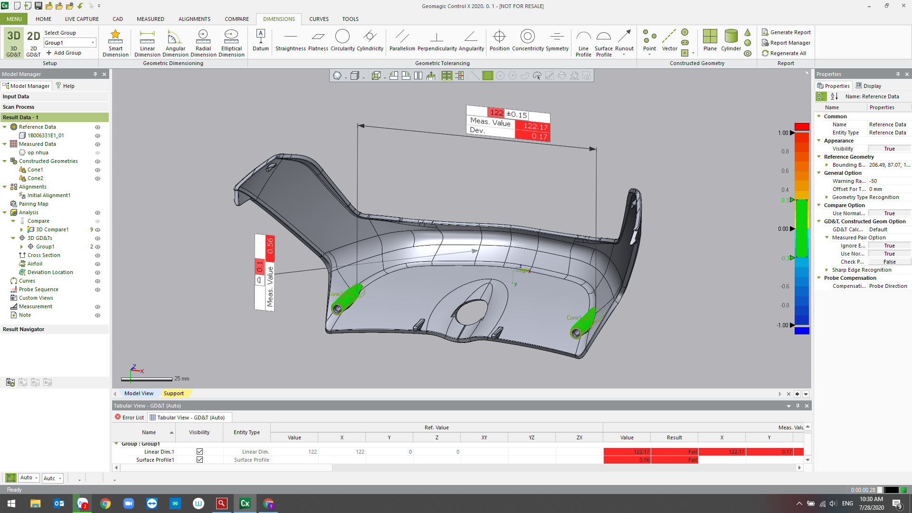Select the Line Profile tool
The image size is (912, 513).
tap(583, 43)
